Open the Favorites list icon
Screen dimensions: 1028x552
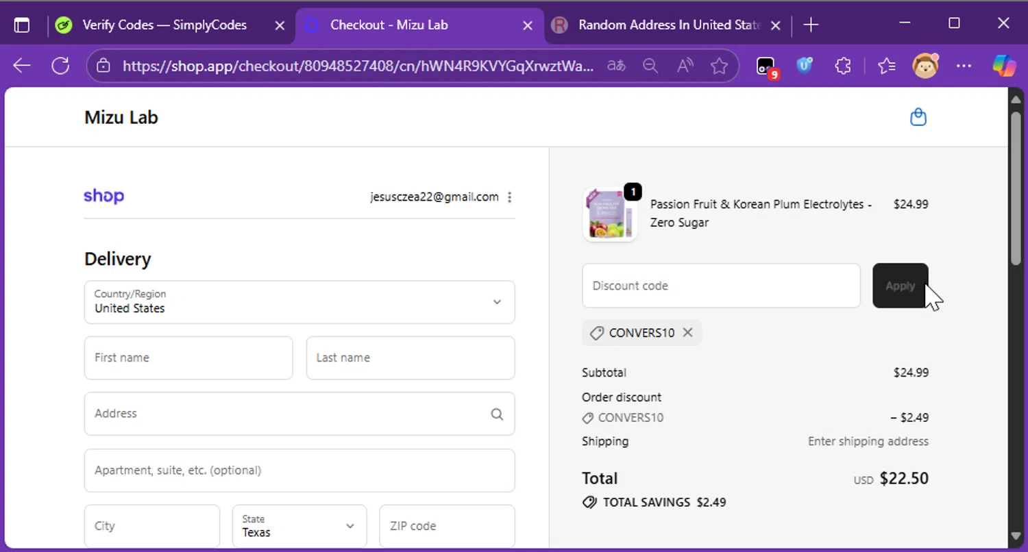pos(887,66)
